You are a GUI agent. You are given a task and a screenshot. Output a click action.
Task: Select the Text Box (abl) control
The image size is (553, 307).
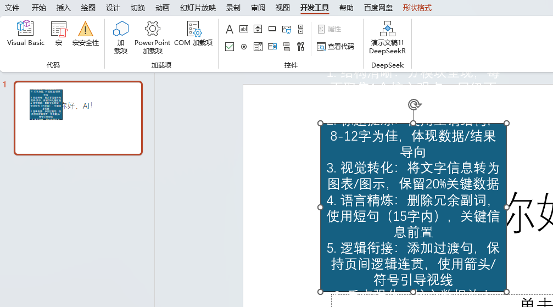tap(244, 29)
